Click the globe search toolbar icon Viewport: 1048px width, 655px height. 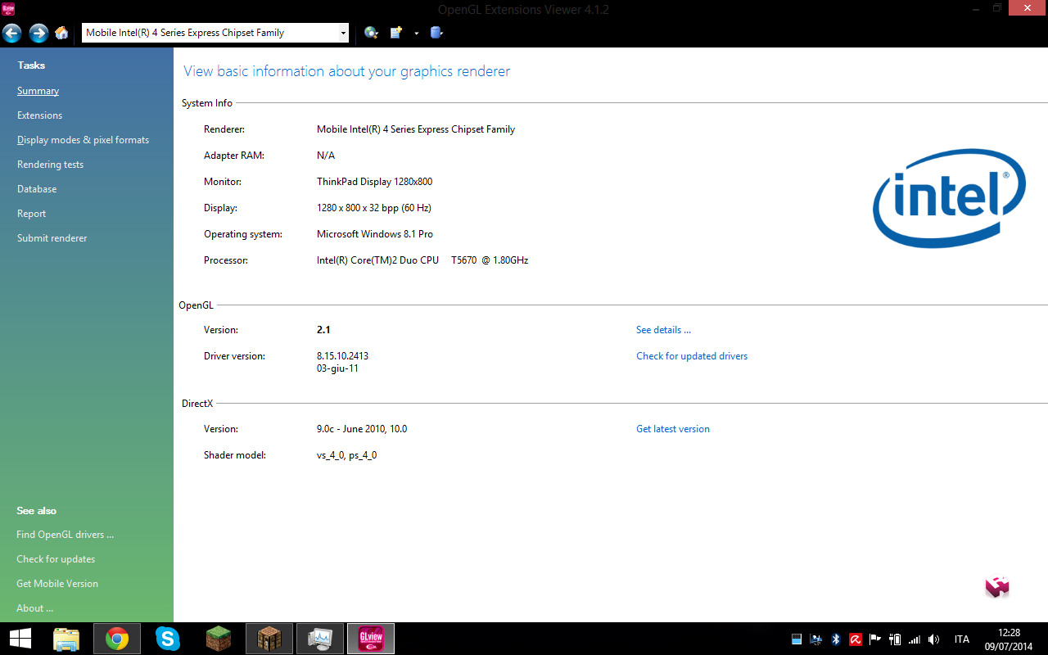(371, 33)
